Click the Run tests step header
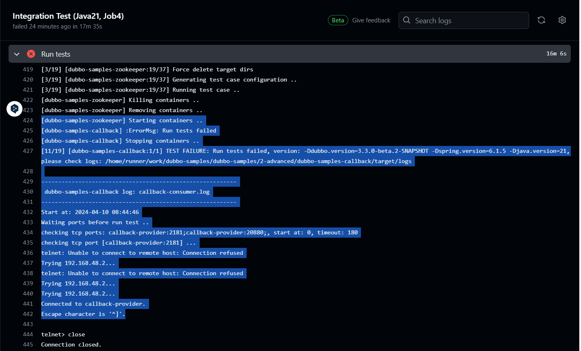Screen dimensions: 581x351 [56, 54]
